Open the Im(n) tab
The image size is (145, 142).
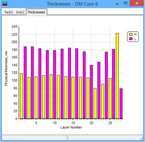point(20,12)
